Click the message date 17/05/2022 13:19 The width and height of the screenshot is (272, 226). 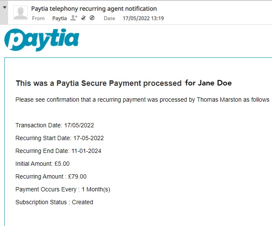coord(143,18)
